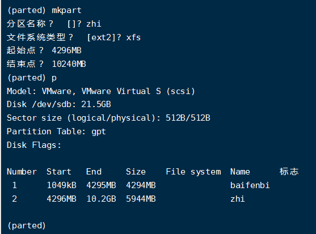Click the Size column header
This screenshot has width=316, height=234.
click(x=136, y=172)
